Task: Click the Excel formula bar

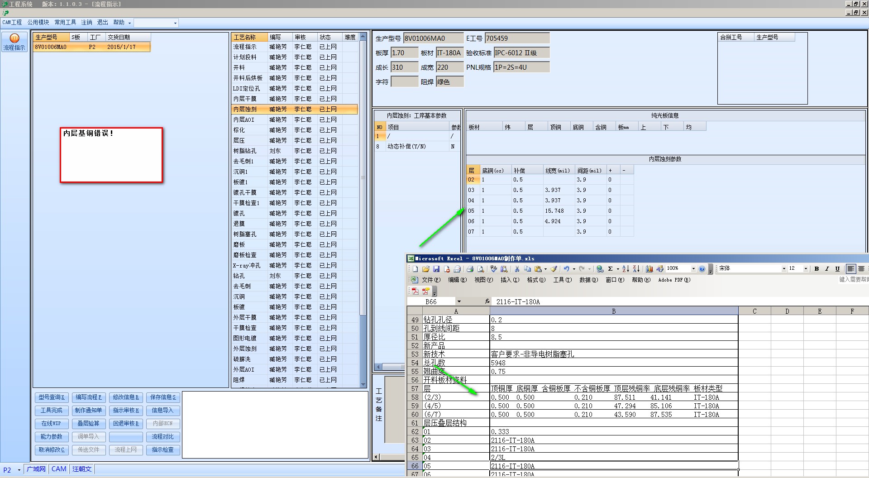Action: point(680,301)
